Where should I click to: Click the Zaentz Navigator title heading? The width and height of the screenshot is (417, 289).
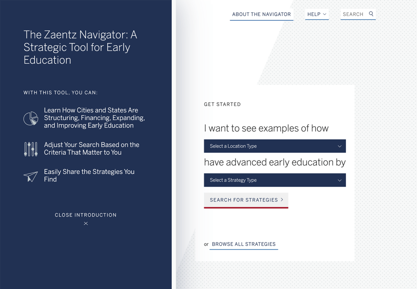(x=80, y=47)
